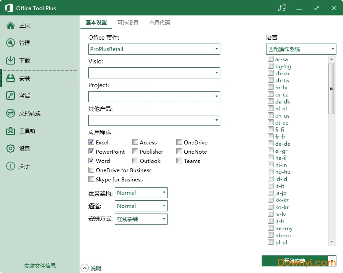
Task: Open the document conversion arrows icon
Action: 11,114
